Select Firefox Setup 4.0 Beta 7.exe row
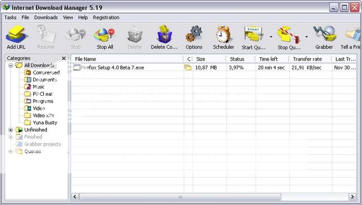This screenshot has height=205, width=362. coord(214,67)
